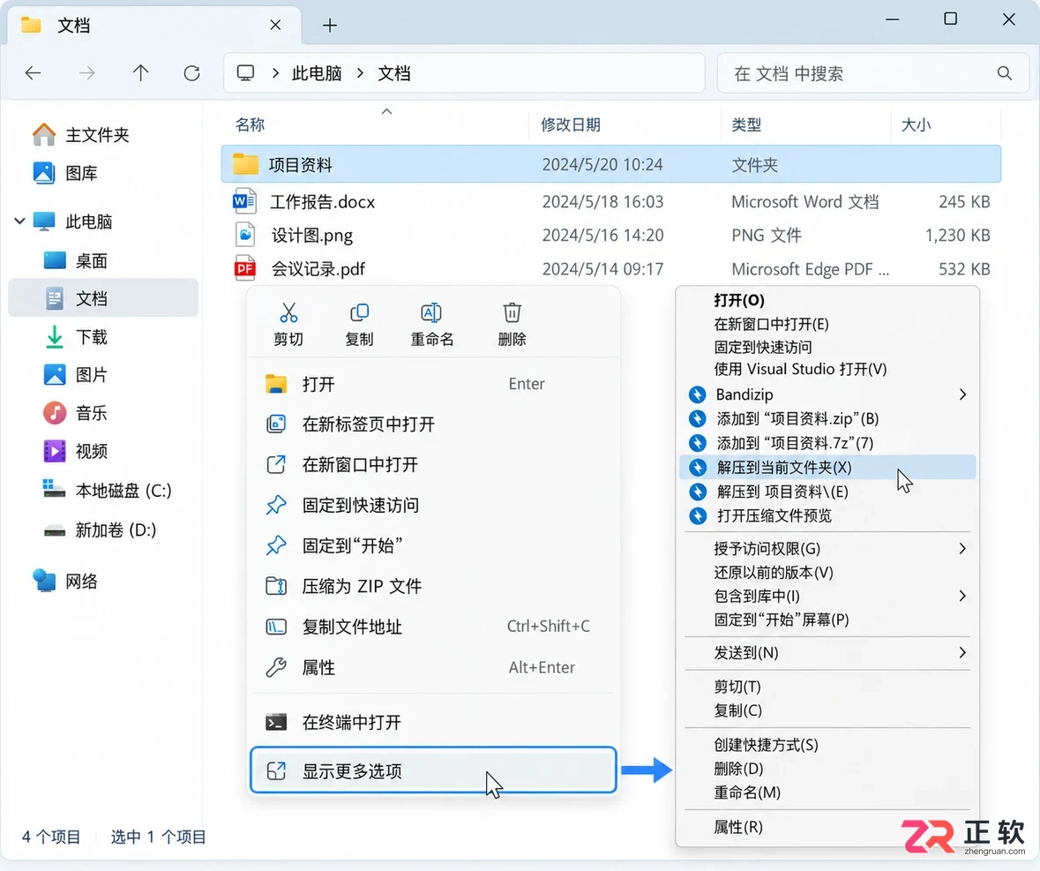
Task: Choose 在新标签页中打开
Action: pyautogui.click(x=433, y=424)
